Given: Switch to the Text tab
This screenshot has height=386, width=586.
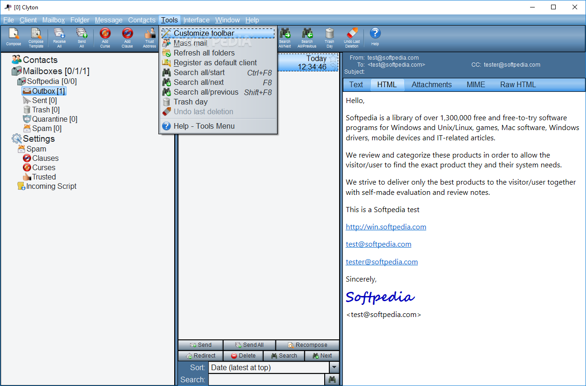Looking at the screenshot, I should point(356,84).
